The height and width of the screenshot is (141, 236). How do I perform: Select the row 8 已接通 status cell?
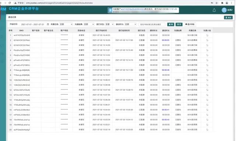pyautogui.click(x=142, y=70)
